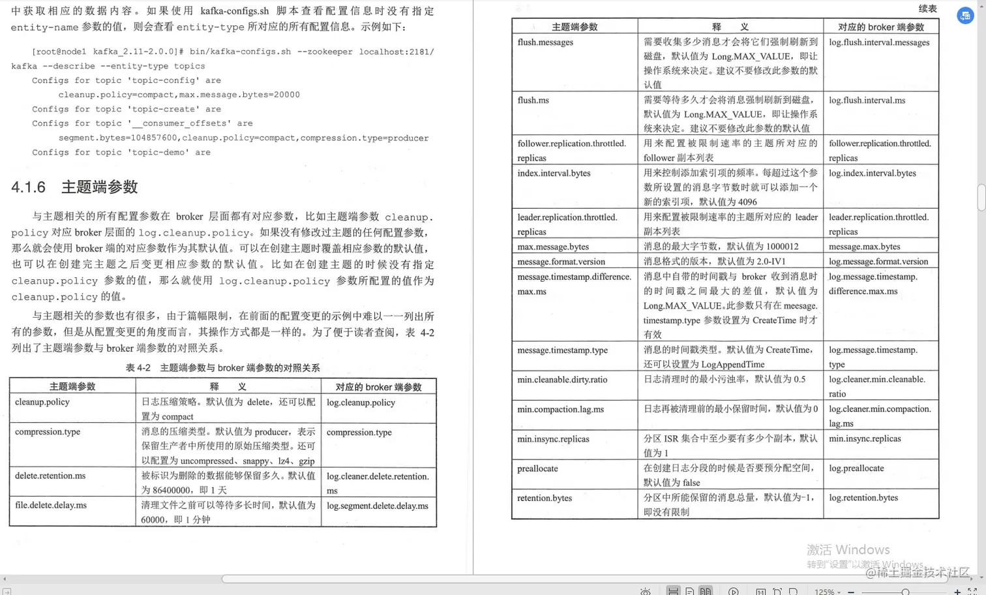This screenshot has height=595, width=986.
Task: Click the horizontal scrollbar track
Action: click(x=522, y=578)
